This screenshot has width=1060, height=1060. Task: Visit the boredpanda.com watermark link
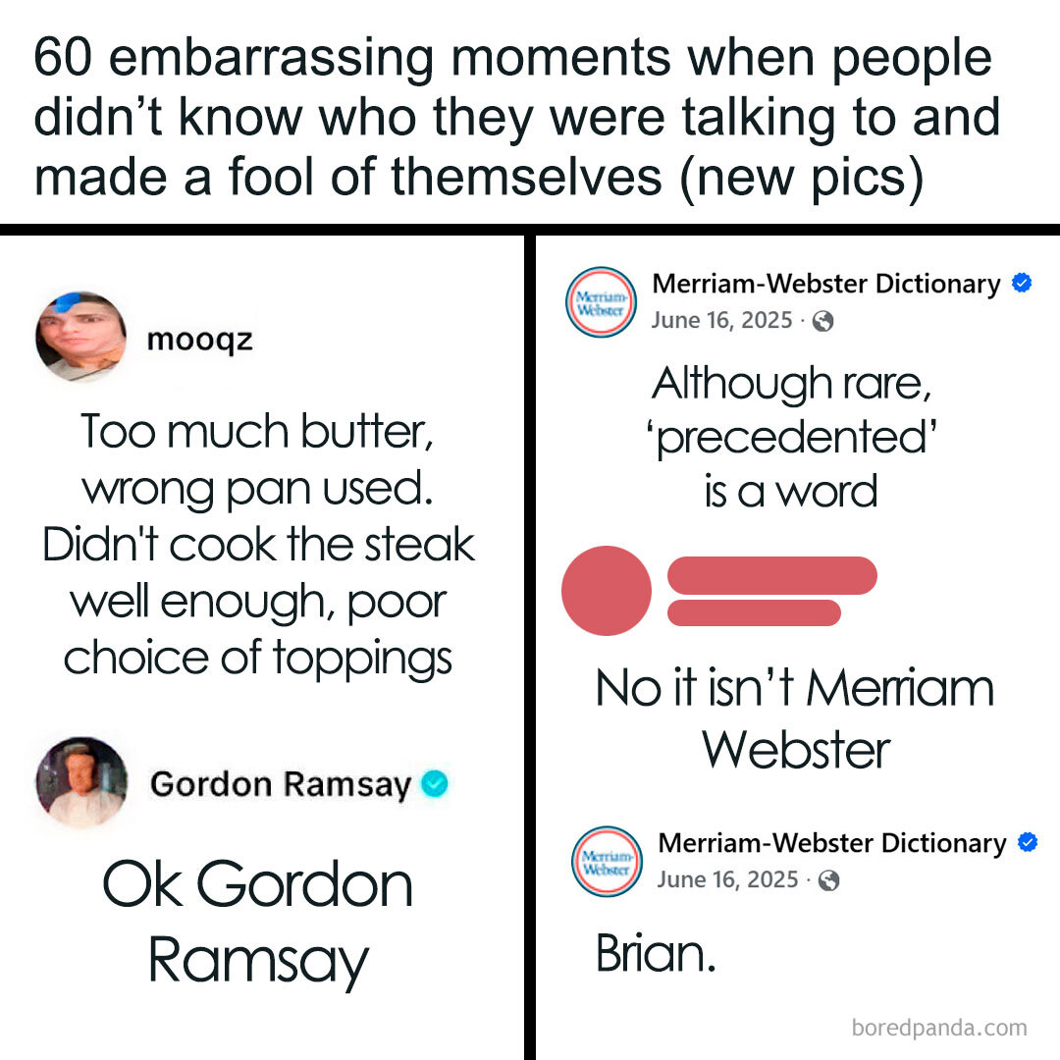coord(939,1028)
